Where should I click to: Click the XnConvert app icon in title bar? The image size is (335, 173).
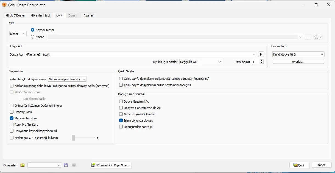point(4,5)
